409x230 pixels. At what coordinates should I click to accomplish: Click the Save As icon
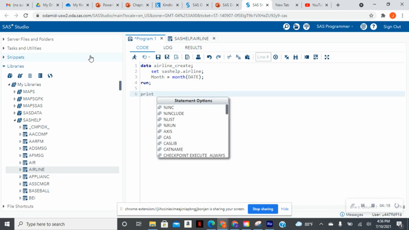[x=167, y=57]
